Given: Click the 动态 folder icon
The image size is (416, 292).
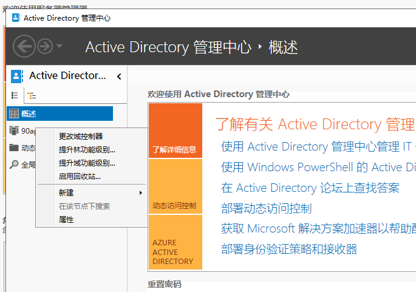Looking at the screenshot, I should point(14,148).
